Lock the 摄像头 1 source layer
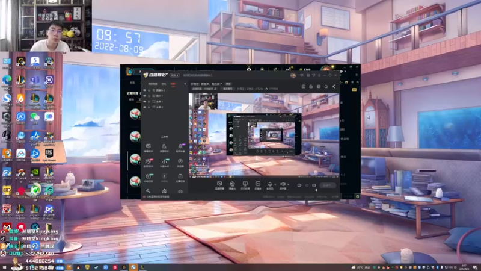Viewport: 481px width, 271px height. [149, 90]
